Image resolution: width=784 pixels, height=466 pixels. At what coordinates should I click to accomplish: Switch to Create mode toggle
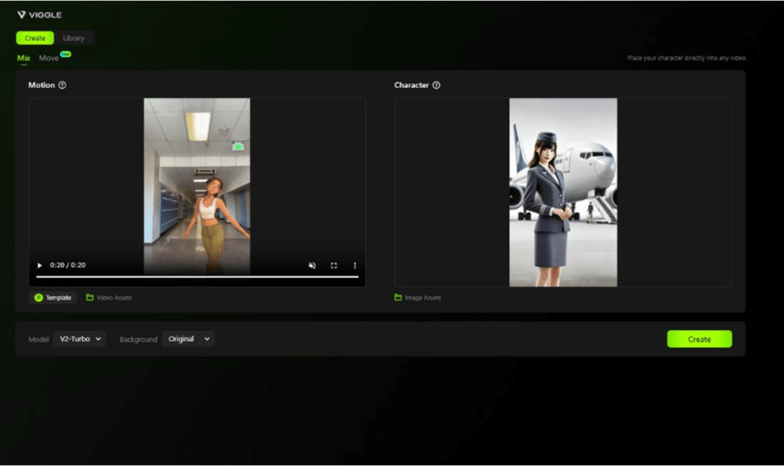click(35, 38)
